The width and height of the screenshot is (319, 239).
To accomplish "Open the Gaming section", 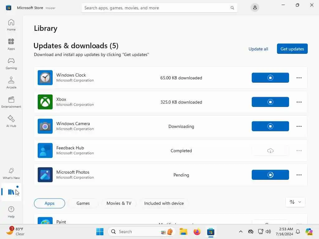I will click(11, 63).
